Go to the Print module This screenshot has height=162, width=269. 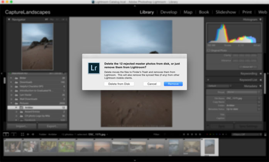point(247,12)
